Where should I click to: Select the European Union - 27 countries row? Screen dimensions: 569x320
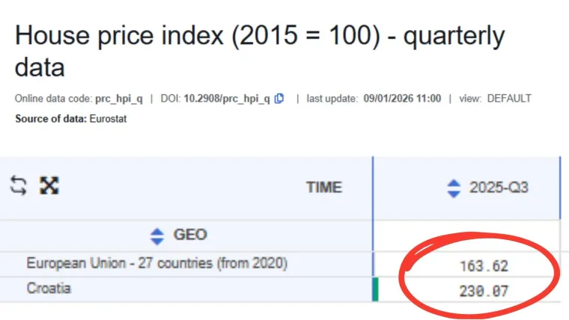click(156, 263)
